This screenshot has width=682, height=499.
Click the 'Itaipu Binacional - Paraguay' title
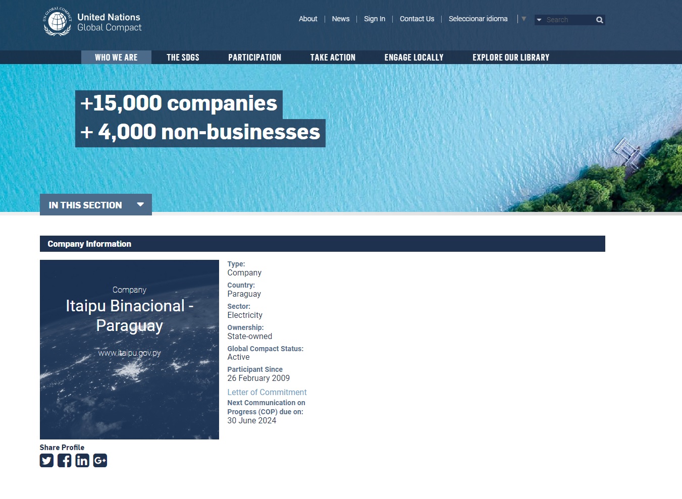(x=129, y=316)
